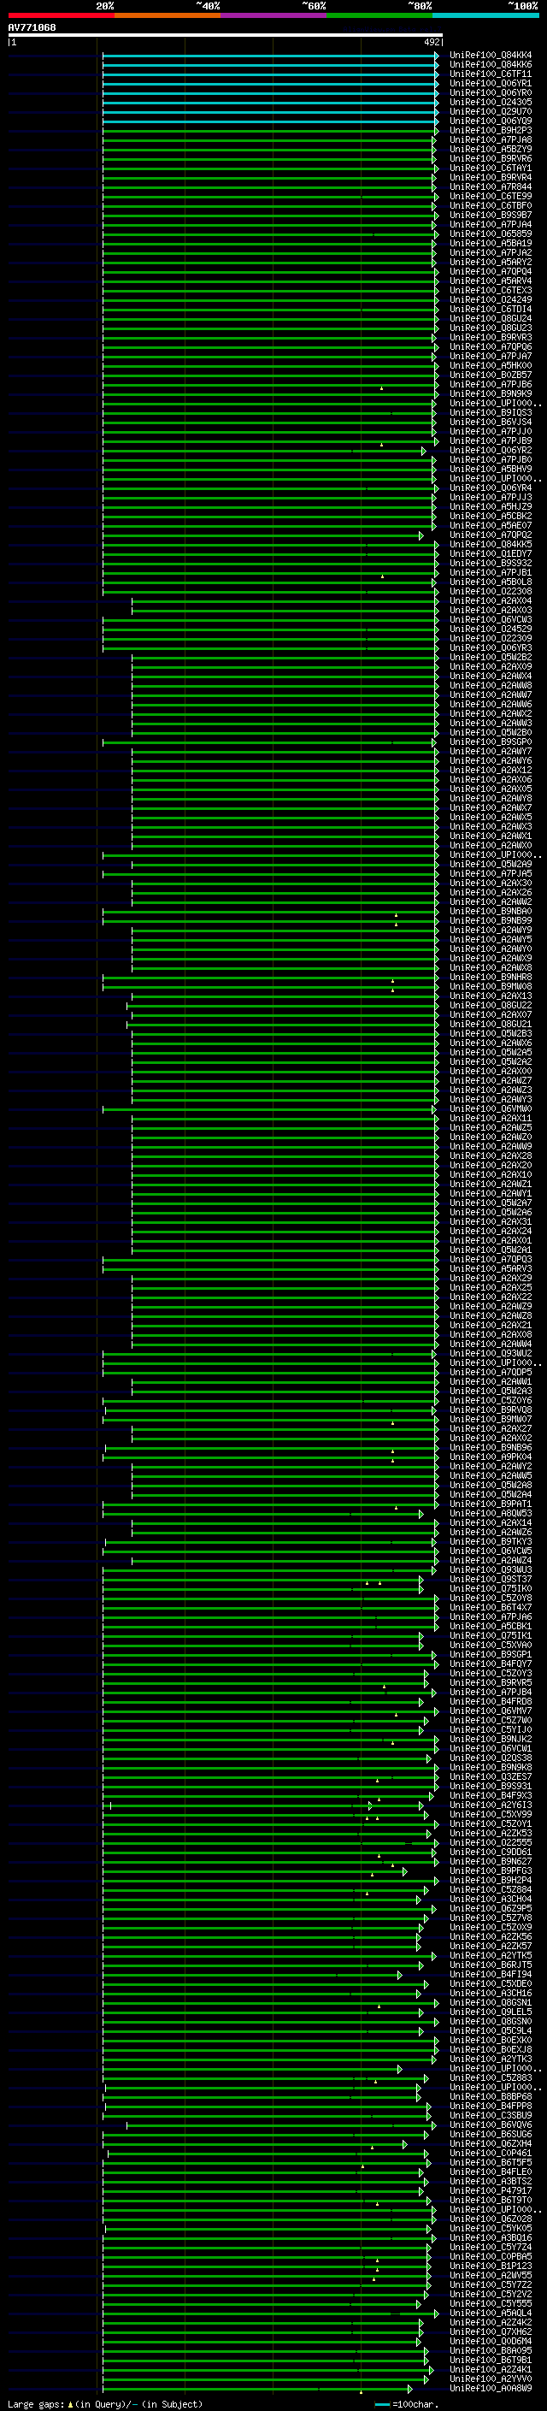The width and height of the screenshot is (547, 2411).
Task: Open hit label UniRef100_O24305
Action: pos(491,102)
